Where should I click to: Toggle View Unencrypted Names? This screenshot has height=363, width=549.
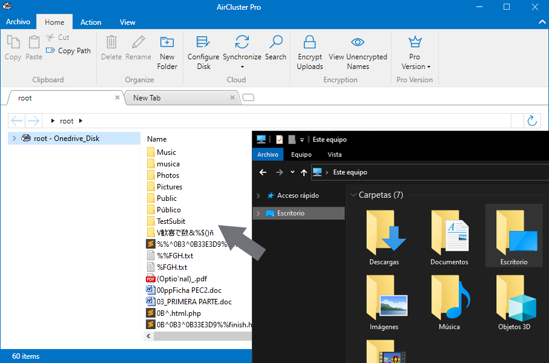click(358, 53)
